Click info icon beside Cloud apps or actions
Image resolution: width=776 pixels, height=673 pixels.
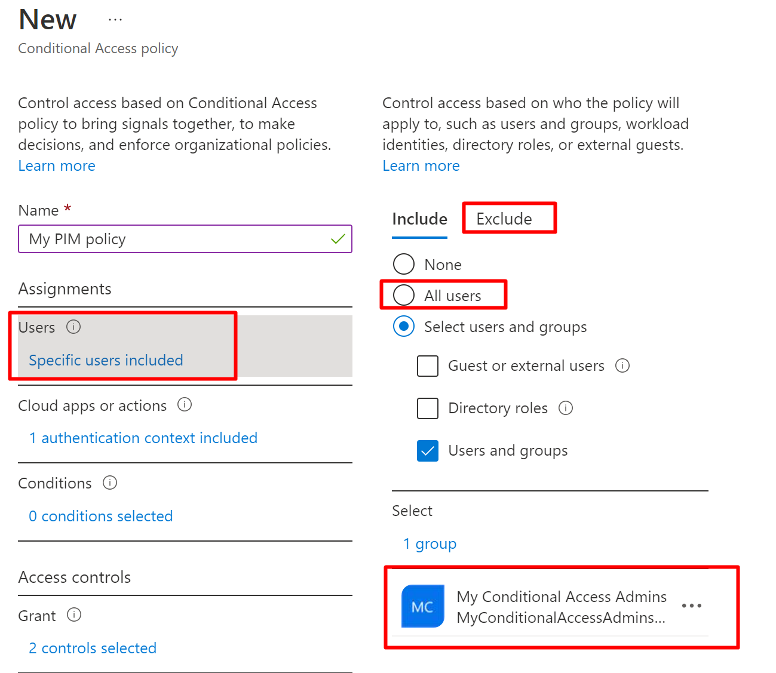(x=185, y=405)
